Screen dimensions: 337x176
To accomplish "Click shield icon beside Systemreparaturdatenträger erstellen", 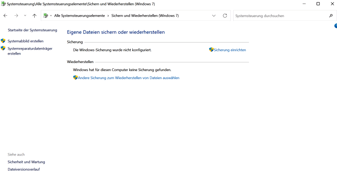I will point(3,48).
